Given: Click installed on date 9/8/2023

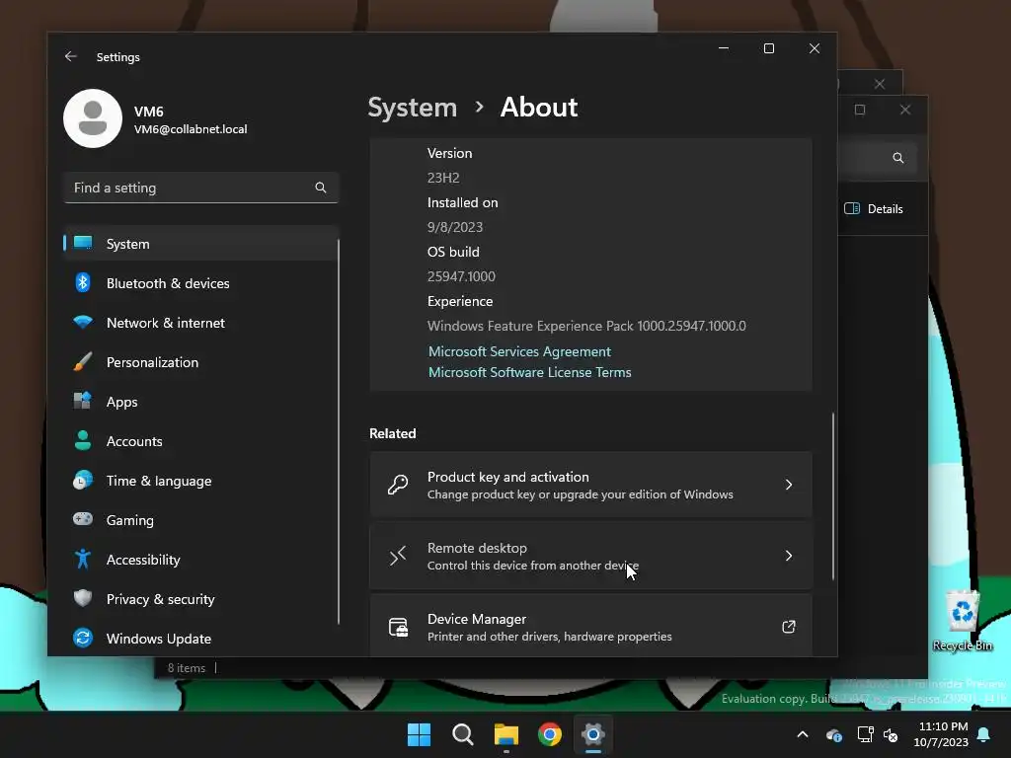Looking at the screenshot, I should pos(454,227).
